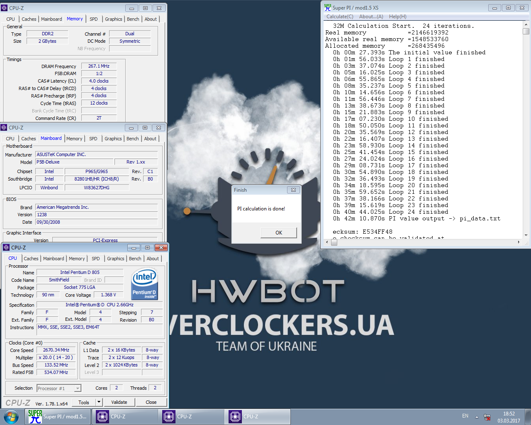Image resolution: width=531 pixels, height=425 pixels.
Task: Click the P5B-Deluxe model field
Action: [75, 162]
